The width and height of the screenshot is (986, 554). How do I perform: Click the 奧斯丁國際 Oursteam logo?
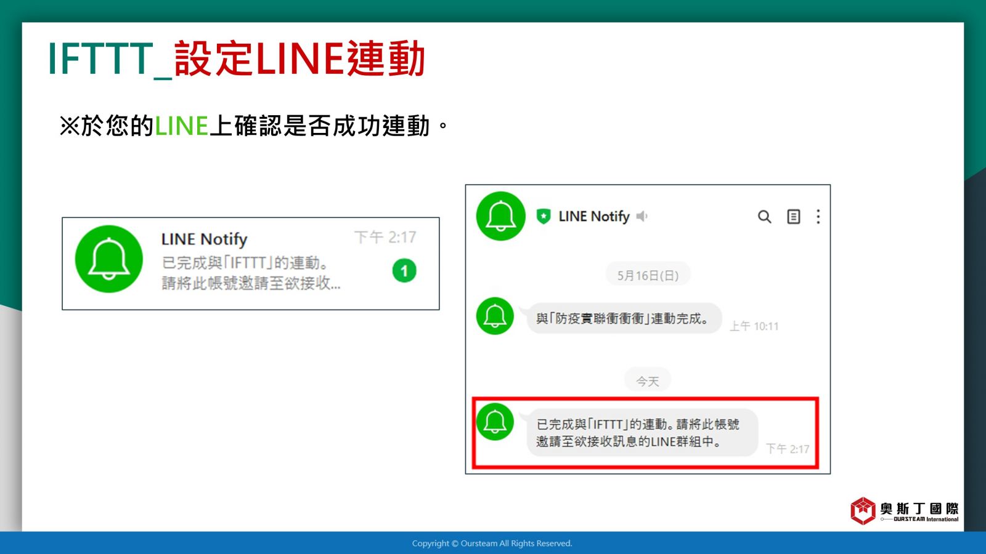point(905,511)
